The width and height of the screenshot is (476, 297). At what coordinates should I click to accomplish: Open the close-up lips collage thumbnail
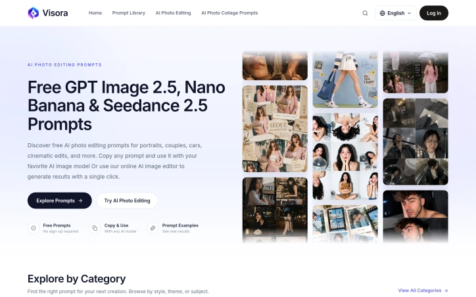(275, 66)
